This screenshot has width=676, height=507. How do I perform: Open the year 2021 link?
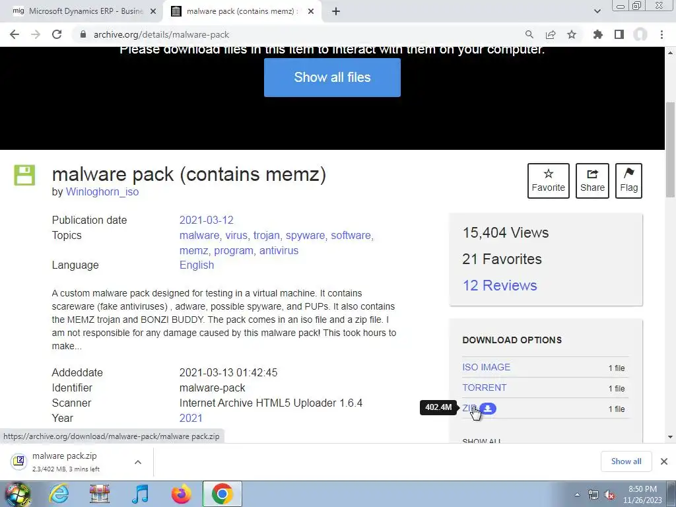tap(191, 418)
